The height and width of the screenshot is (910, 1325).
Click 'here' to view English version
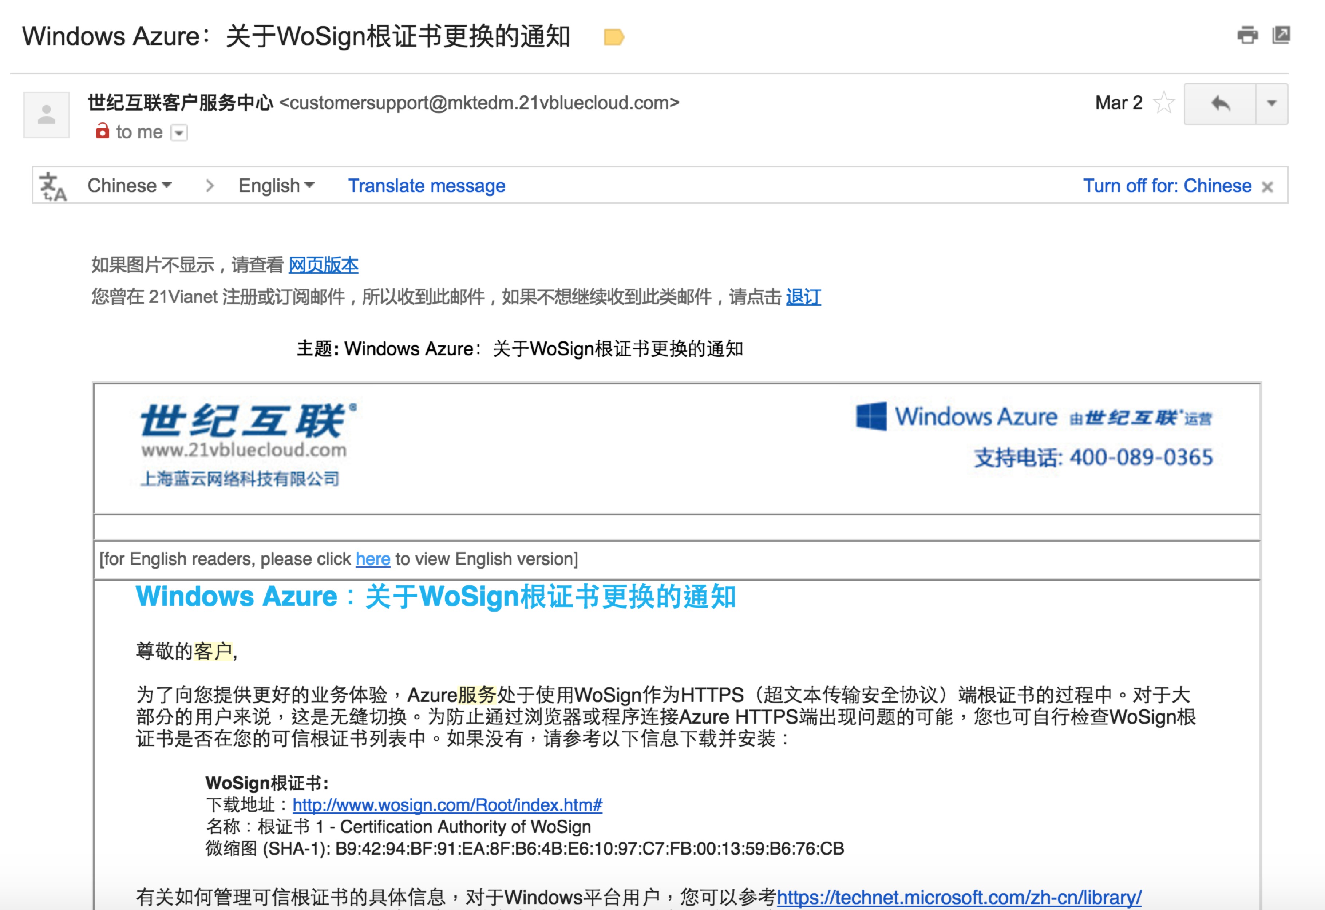coord(373,559)
